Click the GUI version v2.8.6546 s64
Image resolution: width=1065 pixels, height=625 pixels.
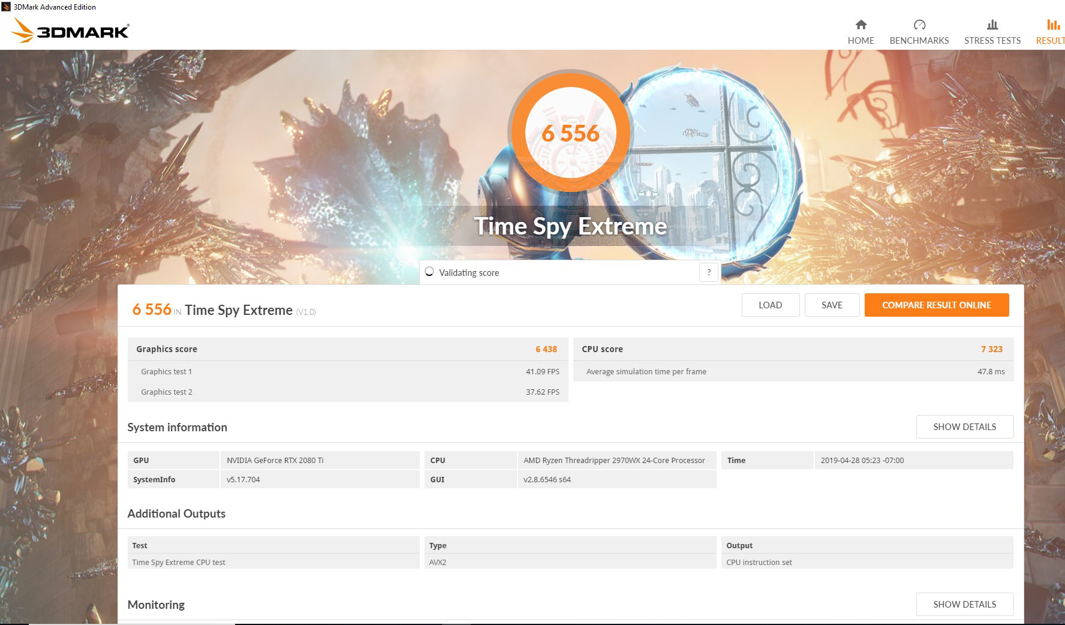547,479
